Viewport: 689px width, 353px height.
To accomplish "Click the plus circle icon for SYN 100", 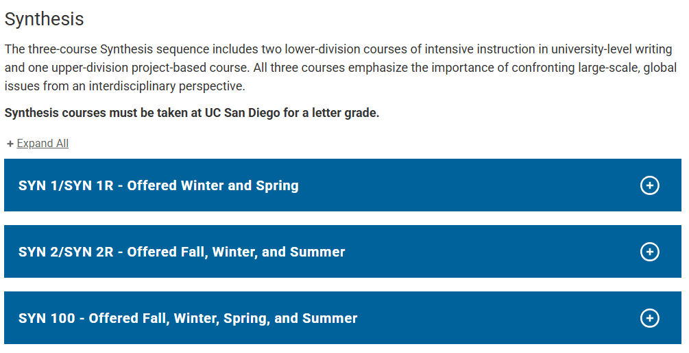I will [649, 318].
